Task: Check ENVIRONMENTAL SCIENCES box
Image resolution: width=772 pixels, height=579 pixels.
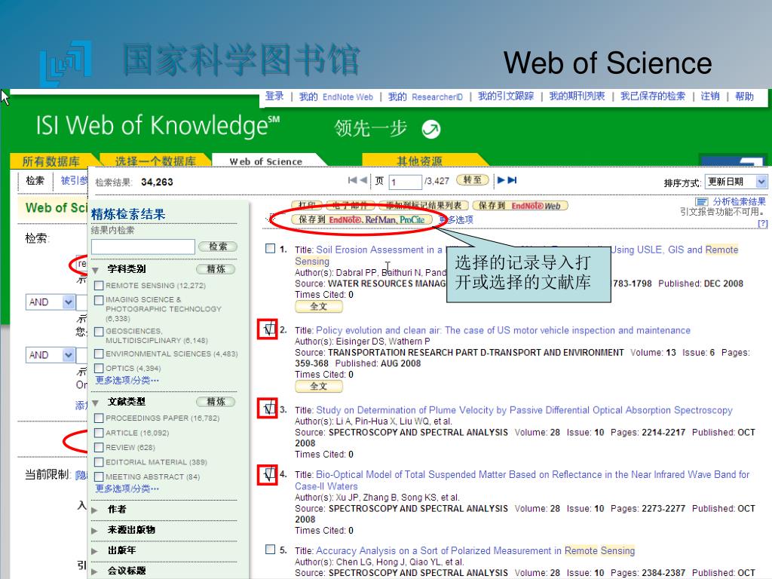Action: [99, 354]
